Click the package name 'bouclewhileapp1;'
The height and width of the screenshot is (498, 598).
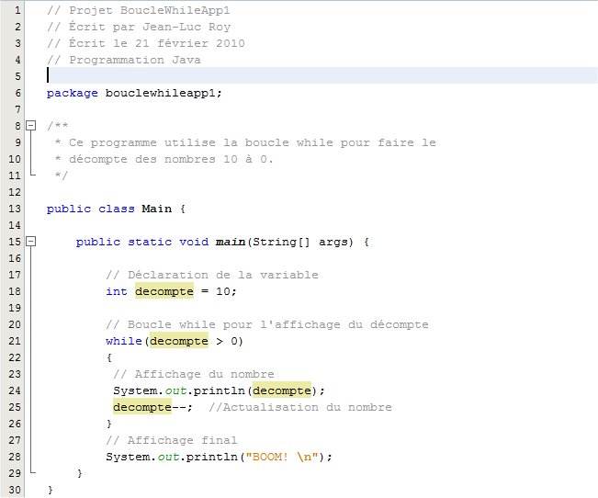point(164,93)
